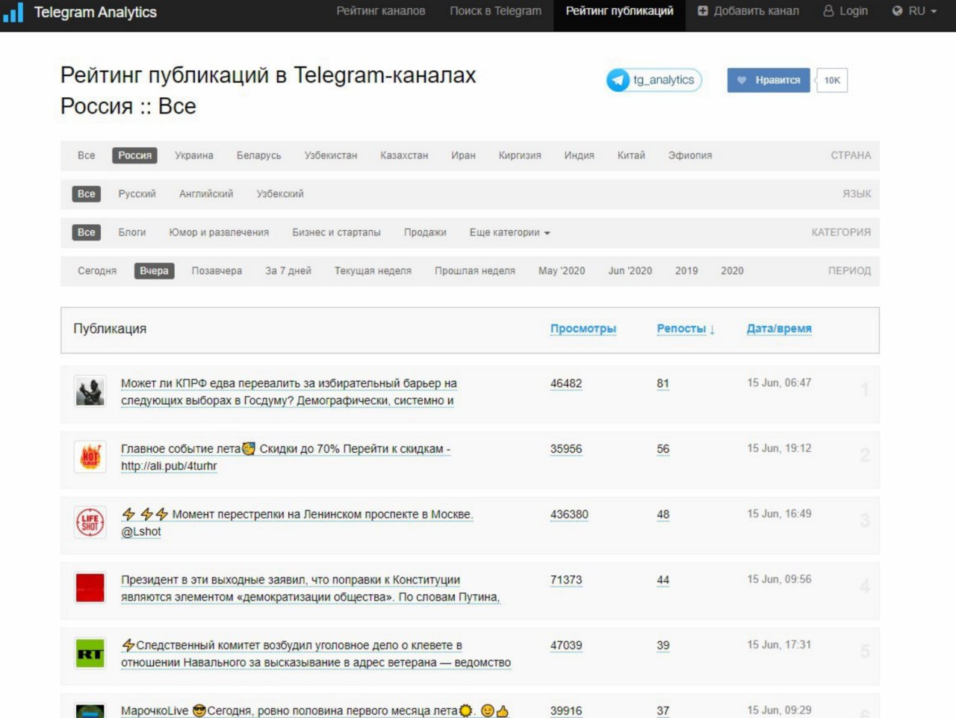Sort by Просмотры column
Screen dimensions: 956x718
583,329
